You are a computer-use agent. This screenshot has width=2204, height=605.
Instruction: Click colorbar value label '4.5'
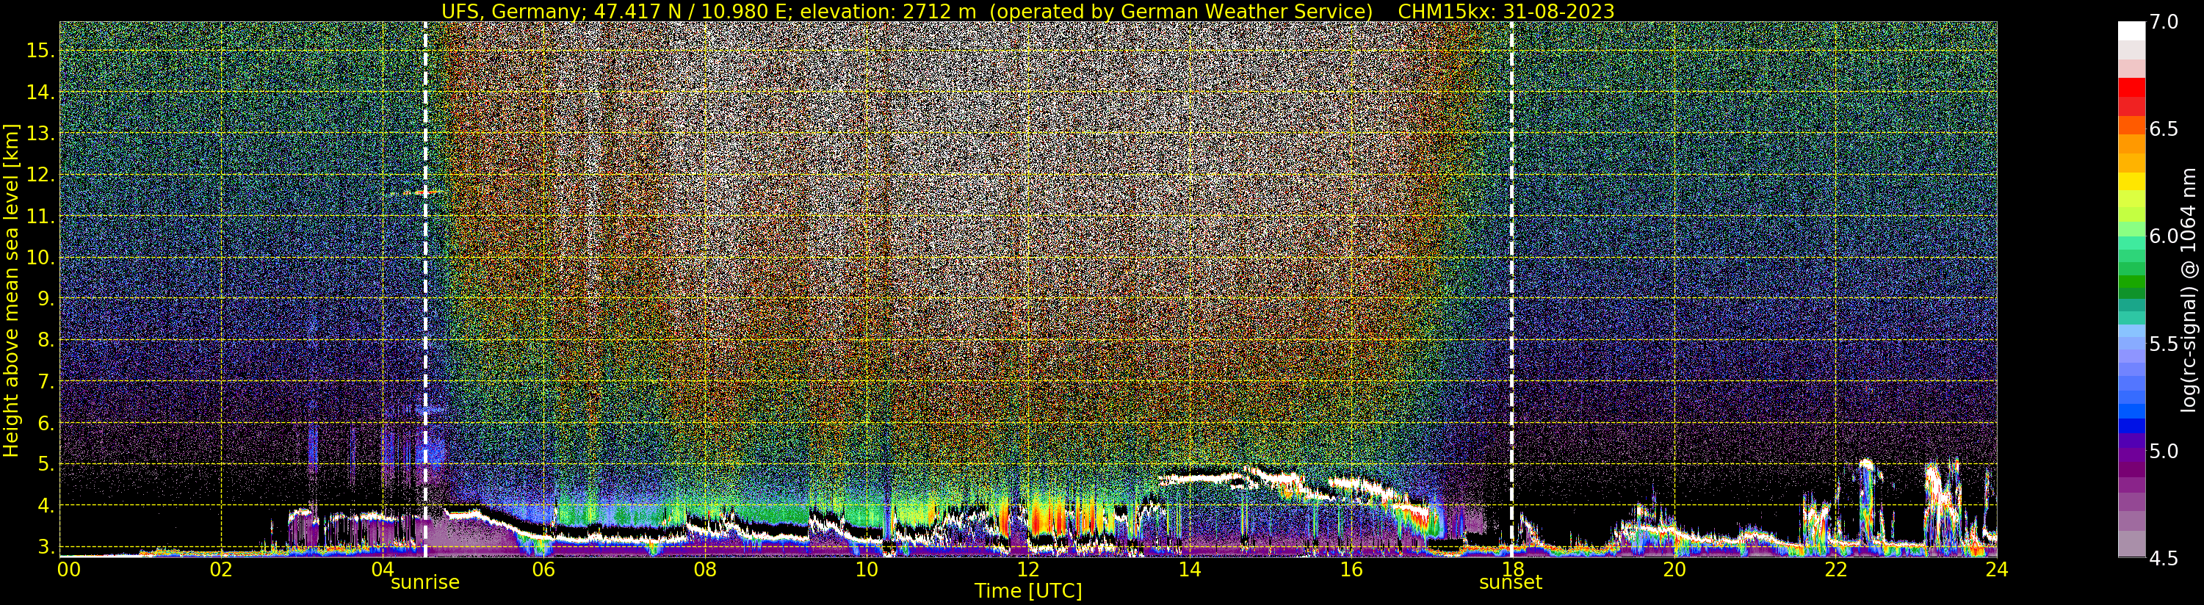click(2164, 558)
